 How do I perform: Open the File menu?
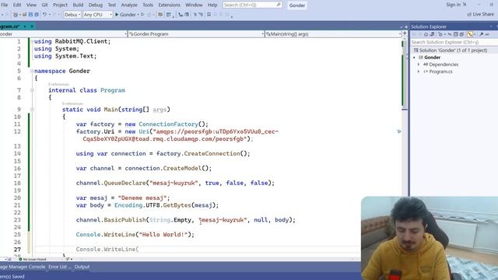[5, 5]
